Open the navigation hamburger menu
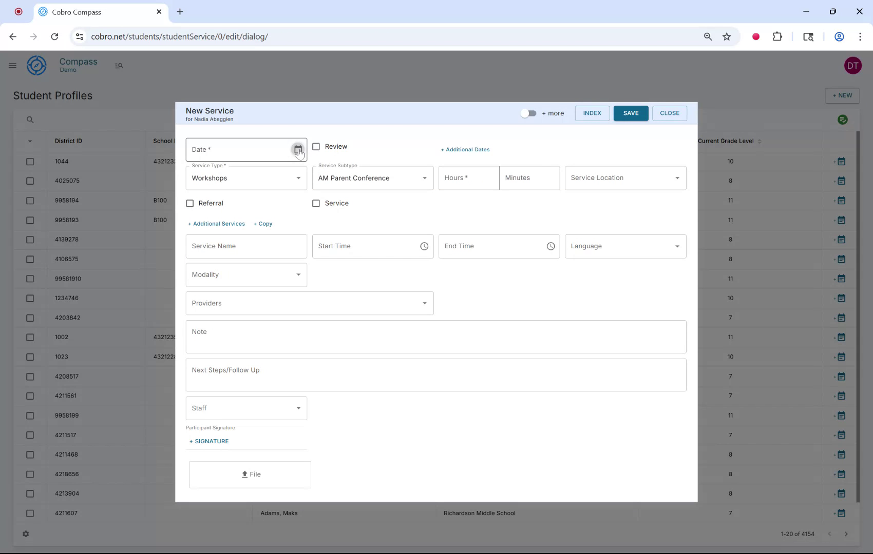 (13, 65)
